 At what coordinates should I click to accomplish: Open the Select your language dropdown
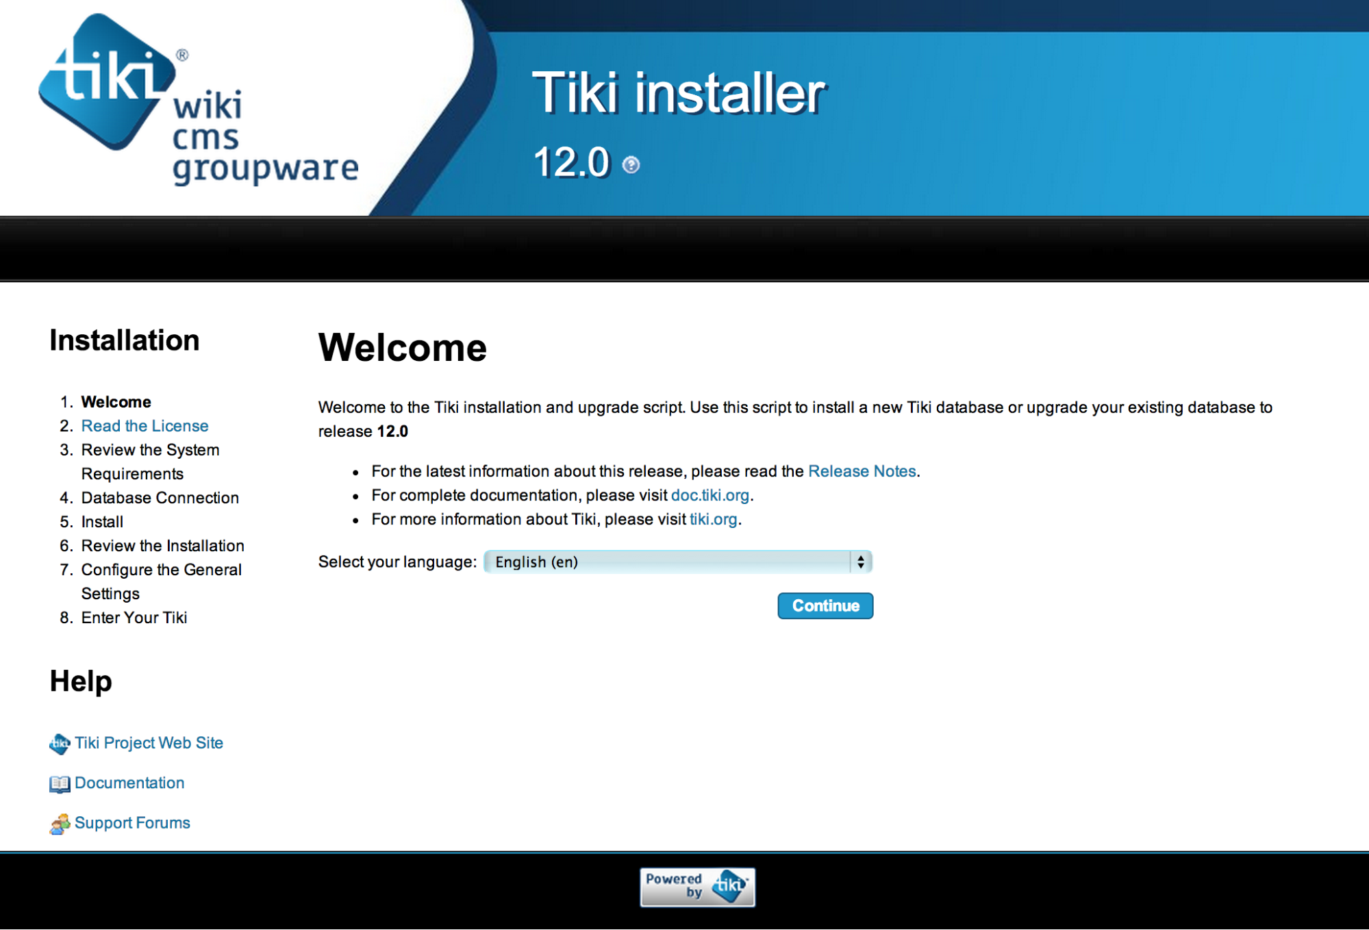point(678,562)
